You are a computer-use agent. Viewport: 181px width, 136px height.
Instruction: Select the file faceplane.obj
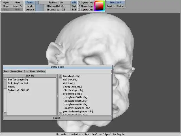pos(72,87)
